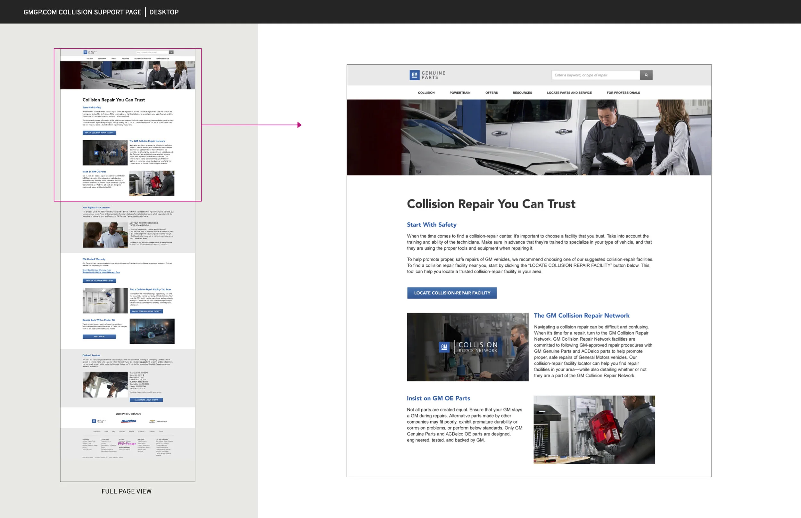
Task: Click the small search icon in the full page thumbnail header
Action: tap(171, 52)
